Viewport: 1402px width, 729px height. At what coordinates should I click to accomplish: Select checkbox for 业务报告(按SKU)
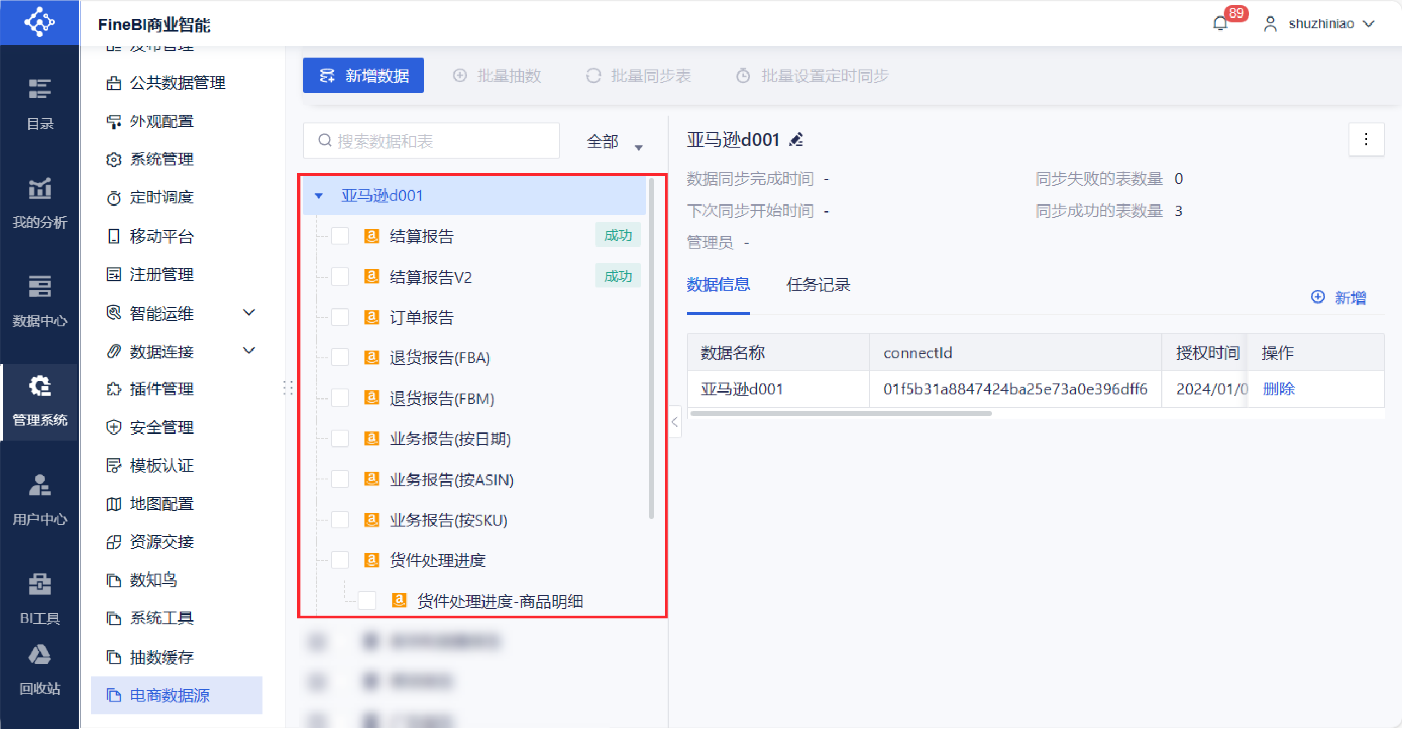pos(340,520)
